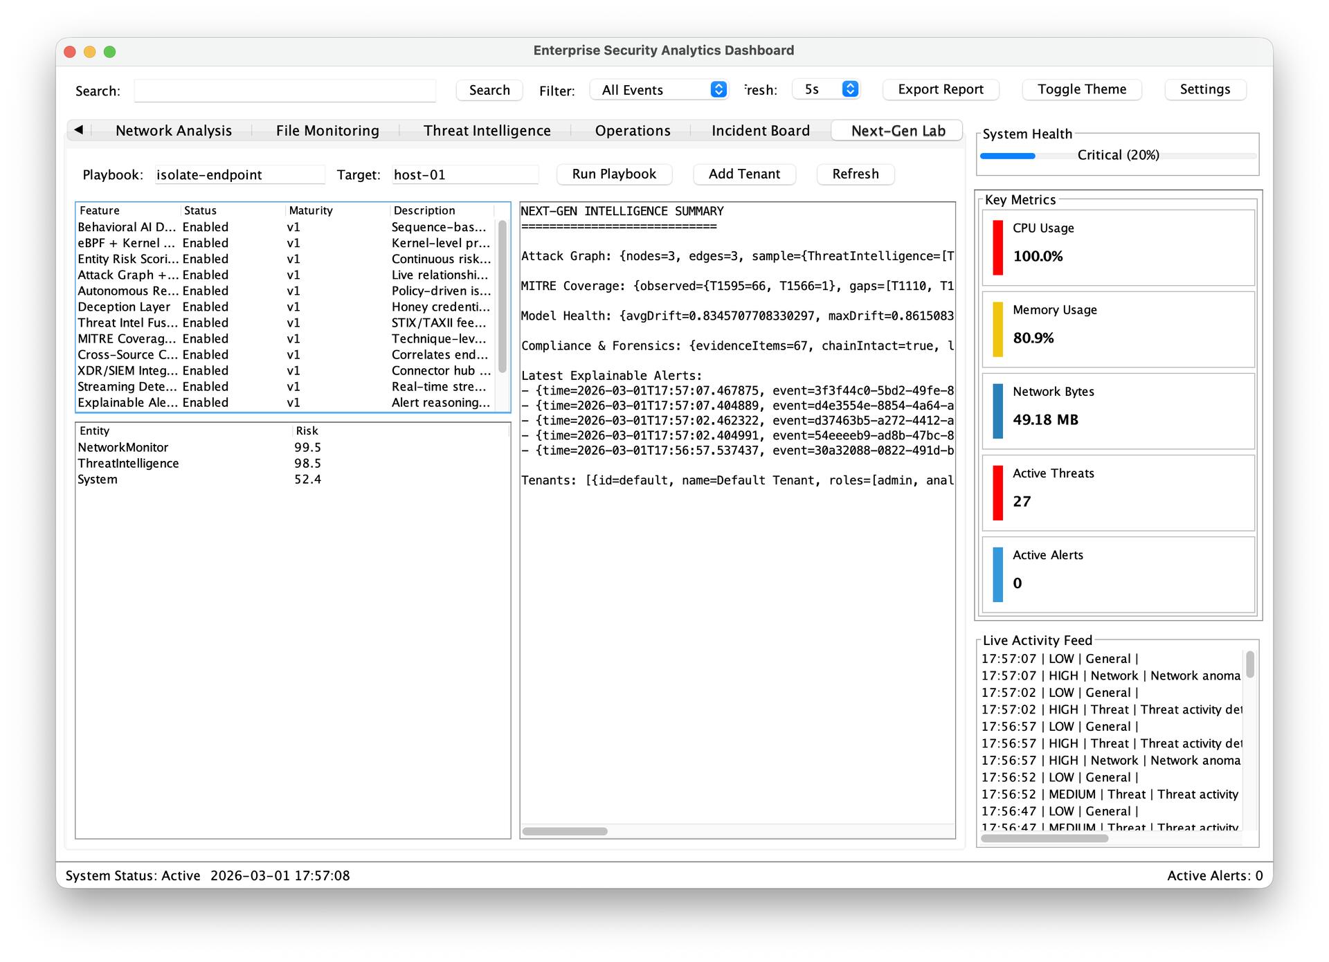Switch to the Network Analysis tab

[173, 130]
